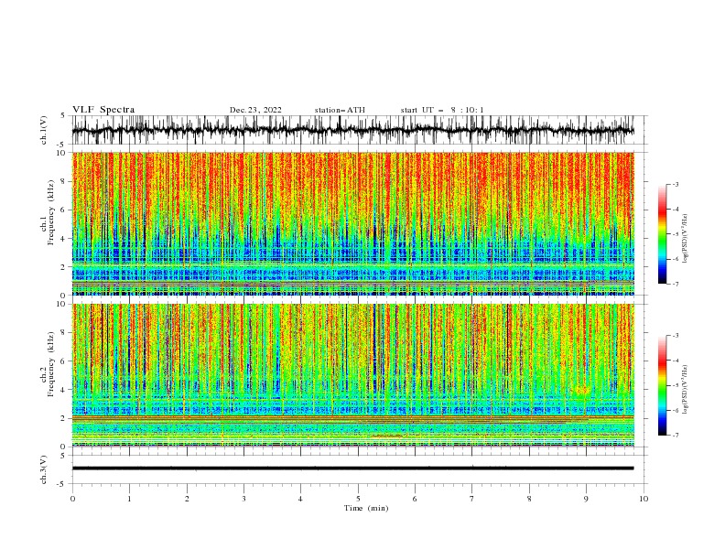Click the "ch.3(V)" axis label
The height and width of the screenshot is (560, 725).
(44, 469)
